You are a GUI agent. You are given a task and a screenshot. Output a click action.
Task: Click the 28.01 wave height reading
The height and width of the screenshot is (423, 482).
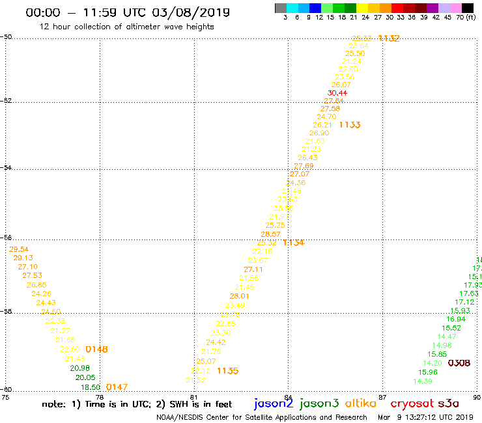pyautogui.click(x=240, y=297)
